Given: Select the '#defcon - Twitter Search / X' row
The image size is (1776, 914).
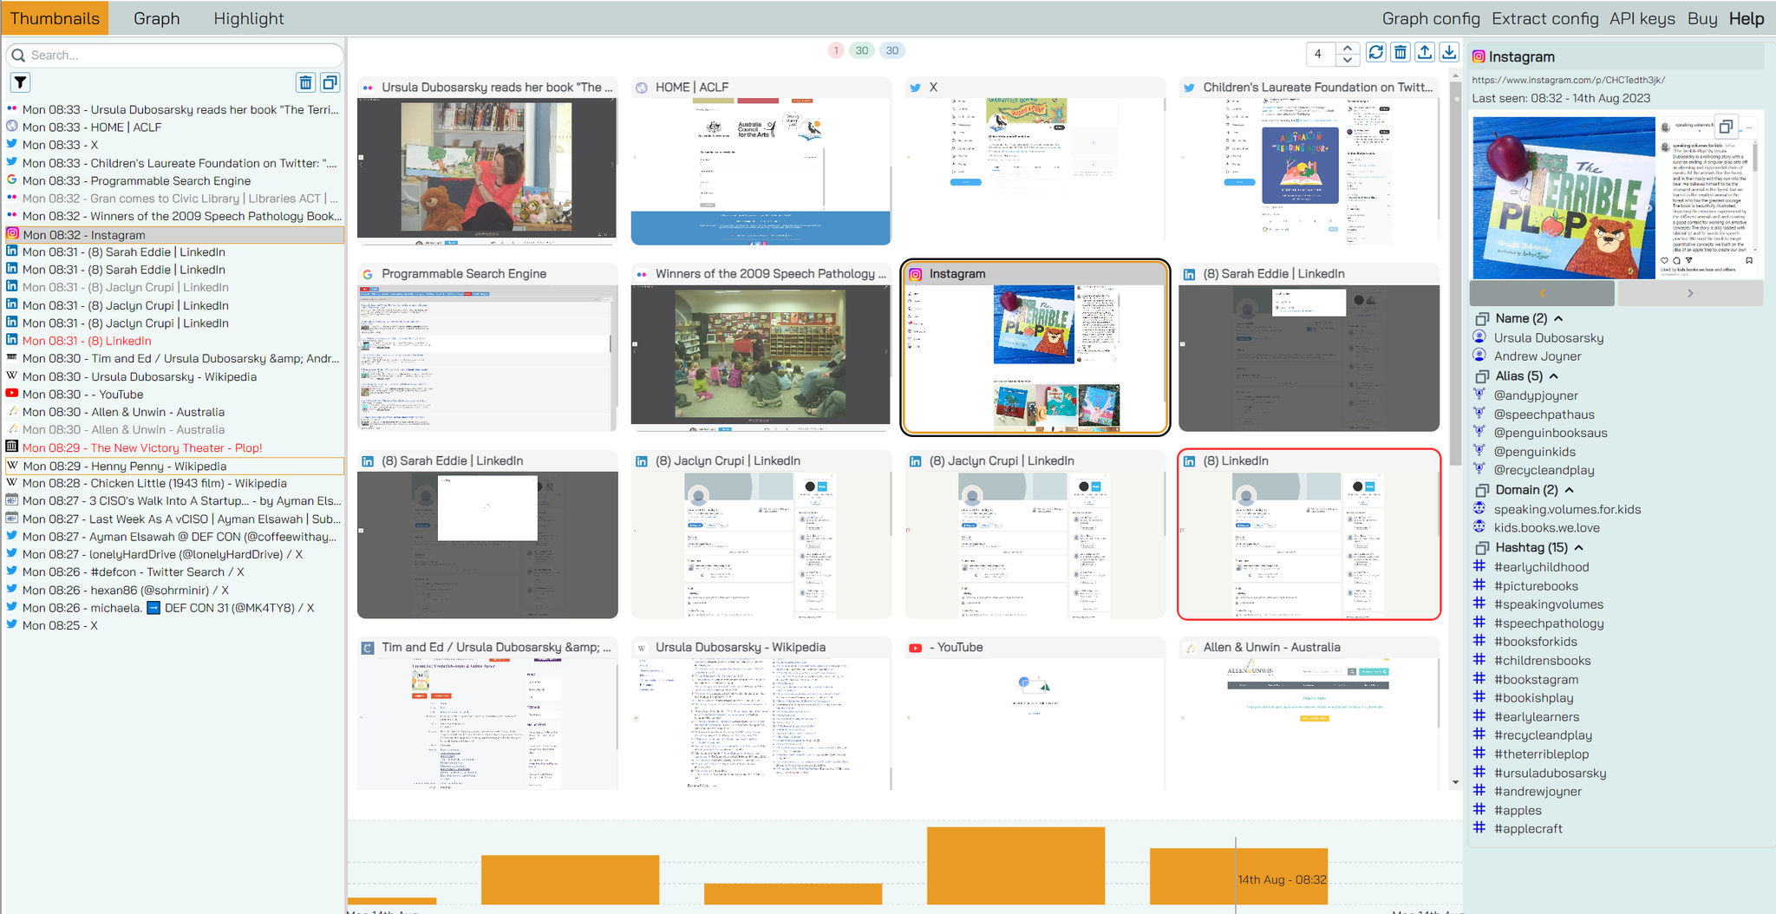Looking at the screenshot, I should 174,572.
